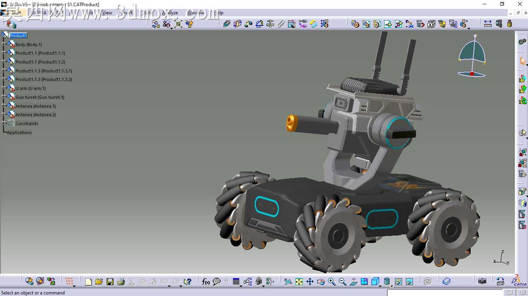This screenshot has height=296, width=528.
Task: Click the Change Constraint icon
Action: tap(314, 24)
